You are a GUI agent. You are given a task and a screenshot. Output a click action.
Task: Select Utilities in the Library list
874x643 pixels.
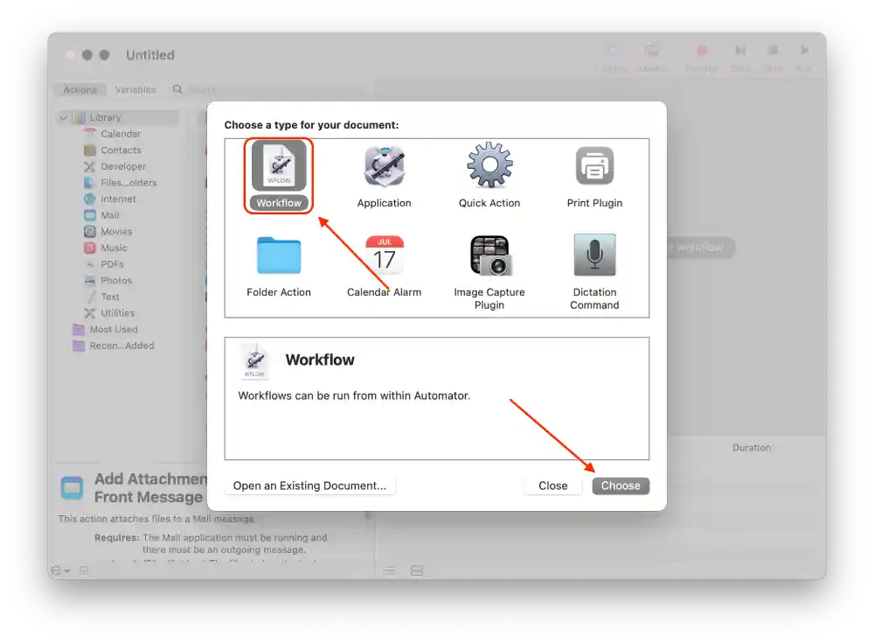[117, 312]
